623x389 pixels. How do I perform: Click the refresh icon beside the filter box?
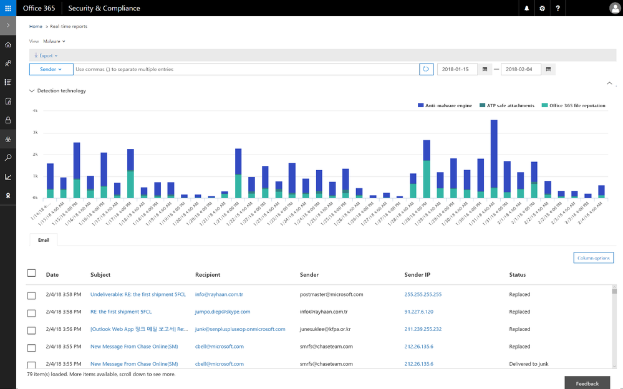coord(427,69)
